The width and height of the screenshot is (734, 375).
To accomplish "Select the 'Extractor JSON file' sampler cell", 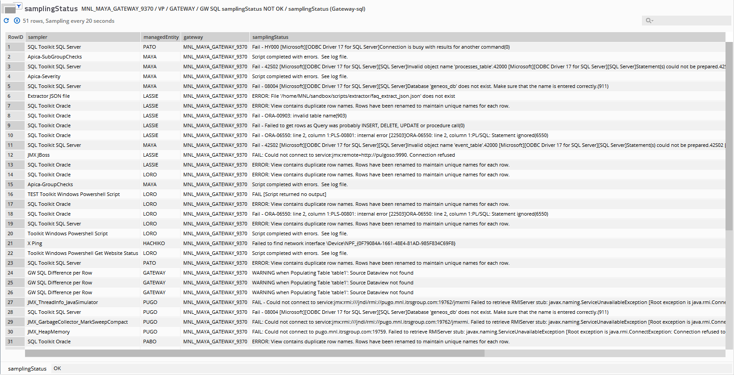I will tap(49, 96).
